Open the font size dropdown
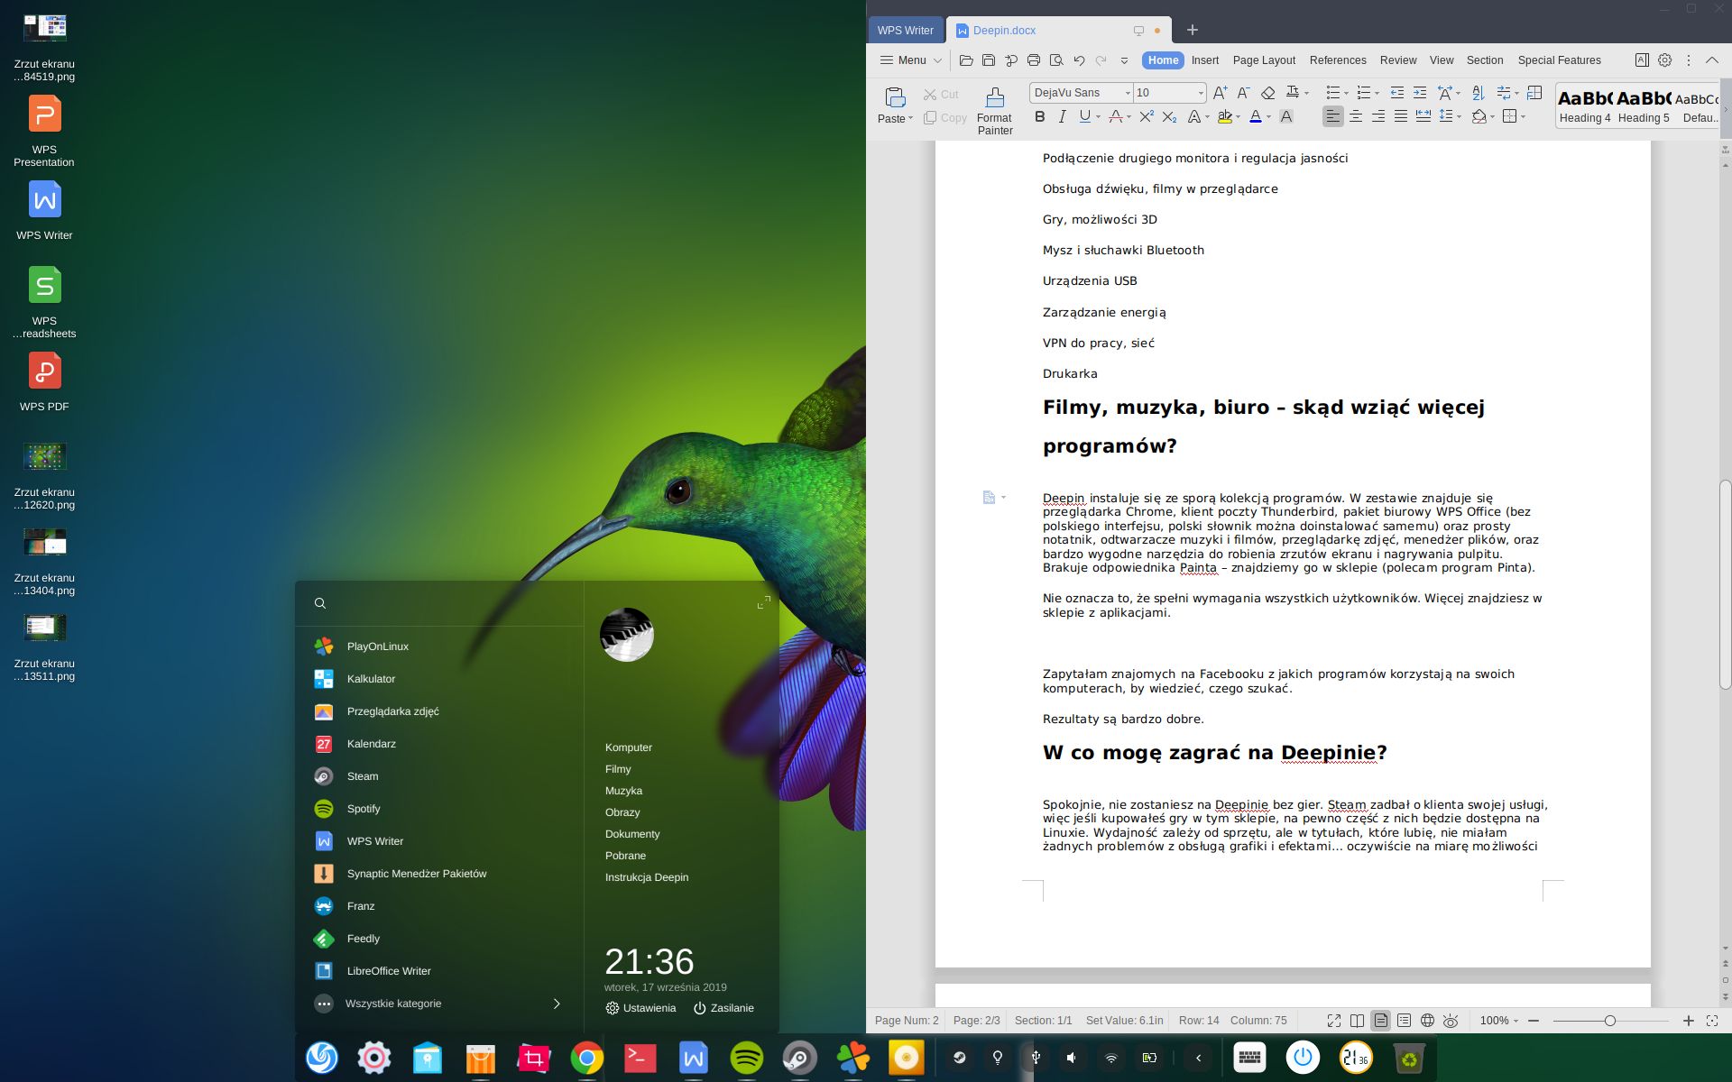Viewport: 1732px width, 1082px height. click(x=1200, y=93)
